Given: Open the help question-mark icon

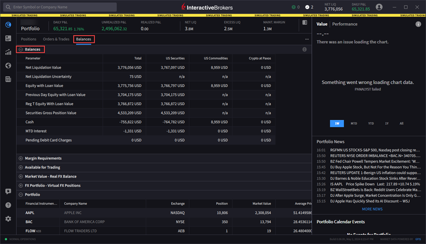Looking at the screenshot, I should tap(8, 205).
